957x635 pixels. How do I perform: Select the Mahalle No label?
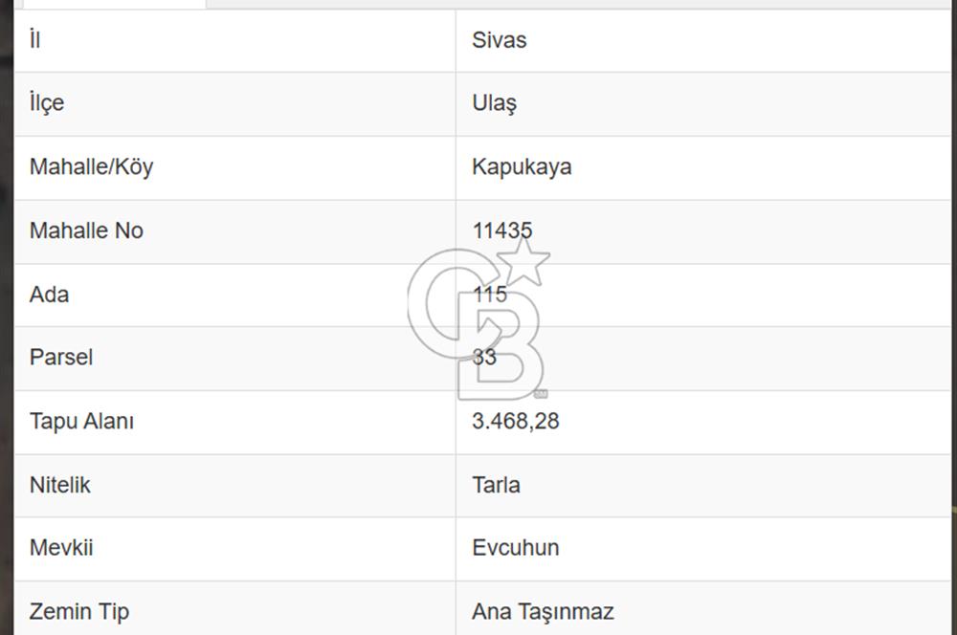coord(86,230)
